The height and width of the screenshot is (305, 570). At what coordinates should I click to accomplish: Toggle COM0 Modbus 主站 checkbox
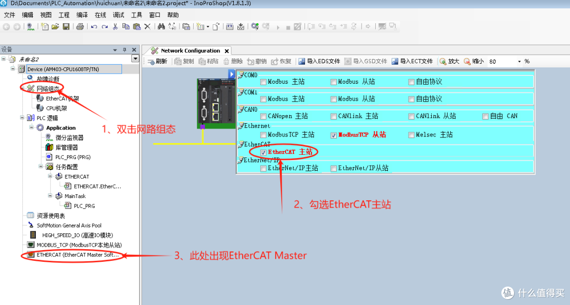pos(263,82)
